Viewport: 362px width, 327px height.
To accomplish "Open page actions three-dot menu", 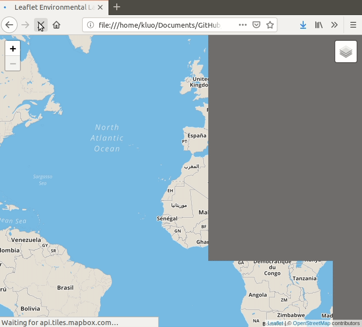I will [243, 25].
